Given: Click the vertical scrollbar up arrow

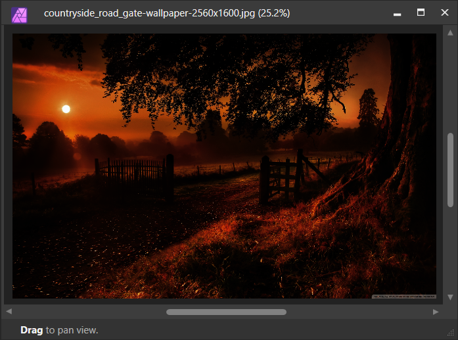Looking at the screenshot, I should click(450, 33).
